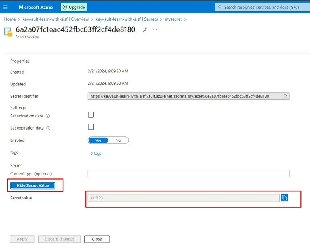Open the Azure portal hamburger menu
The image size is (310, 249).
coord(5,7)
